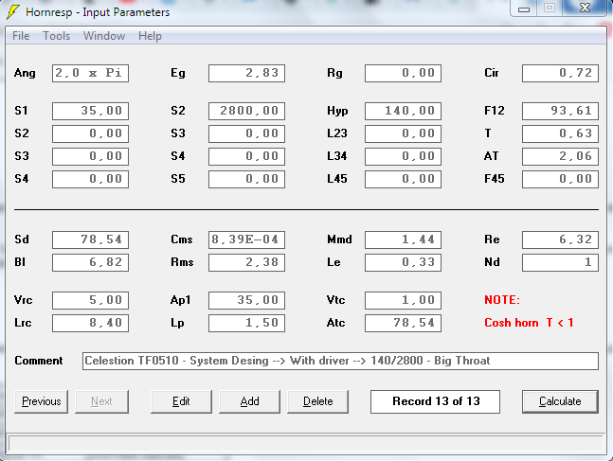Open the Tools menu
The height and width of the screenshot is (461, 613).
click(x=56, y=36)
